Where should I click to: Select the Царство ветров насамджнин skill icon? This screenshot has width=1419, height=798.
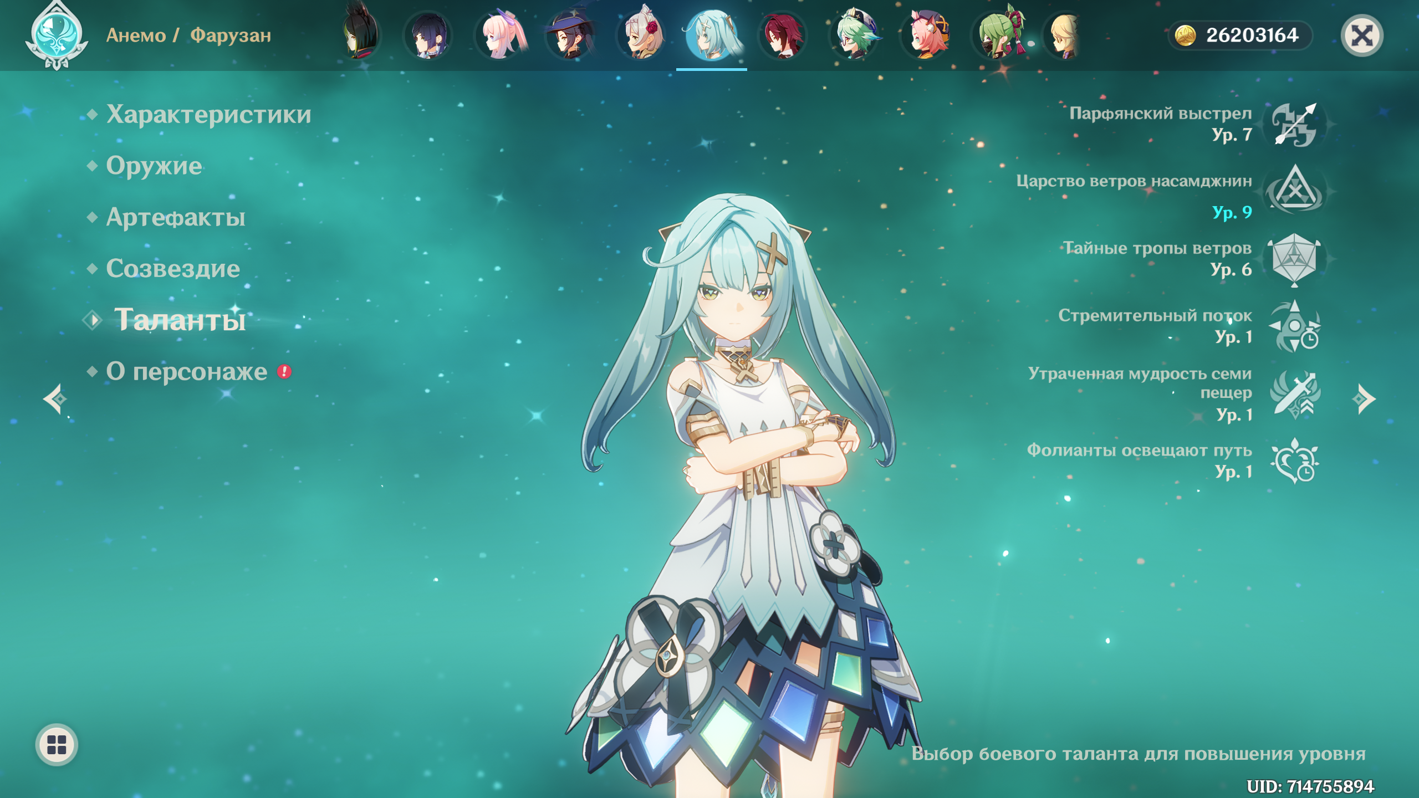[1294, 191]
